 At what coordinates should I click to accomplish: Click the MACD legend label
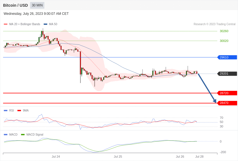click(x=13, y=134)
